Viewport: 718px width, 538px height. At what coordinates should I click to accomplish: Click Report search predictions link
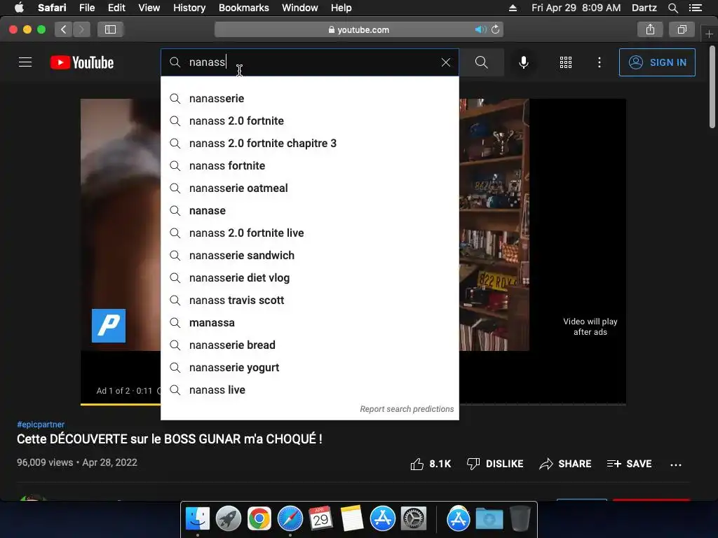point(407,409)
